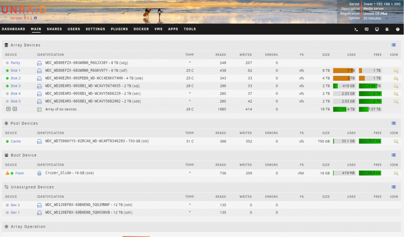Toggle Unassigned Devices section view icon
The width and height of the screenshot is (404, 237).
[x=393, y=187]
